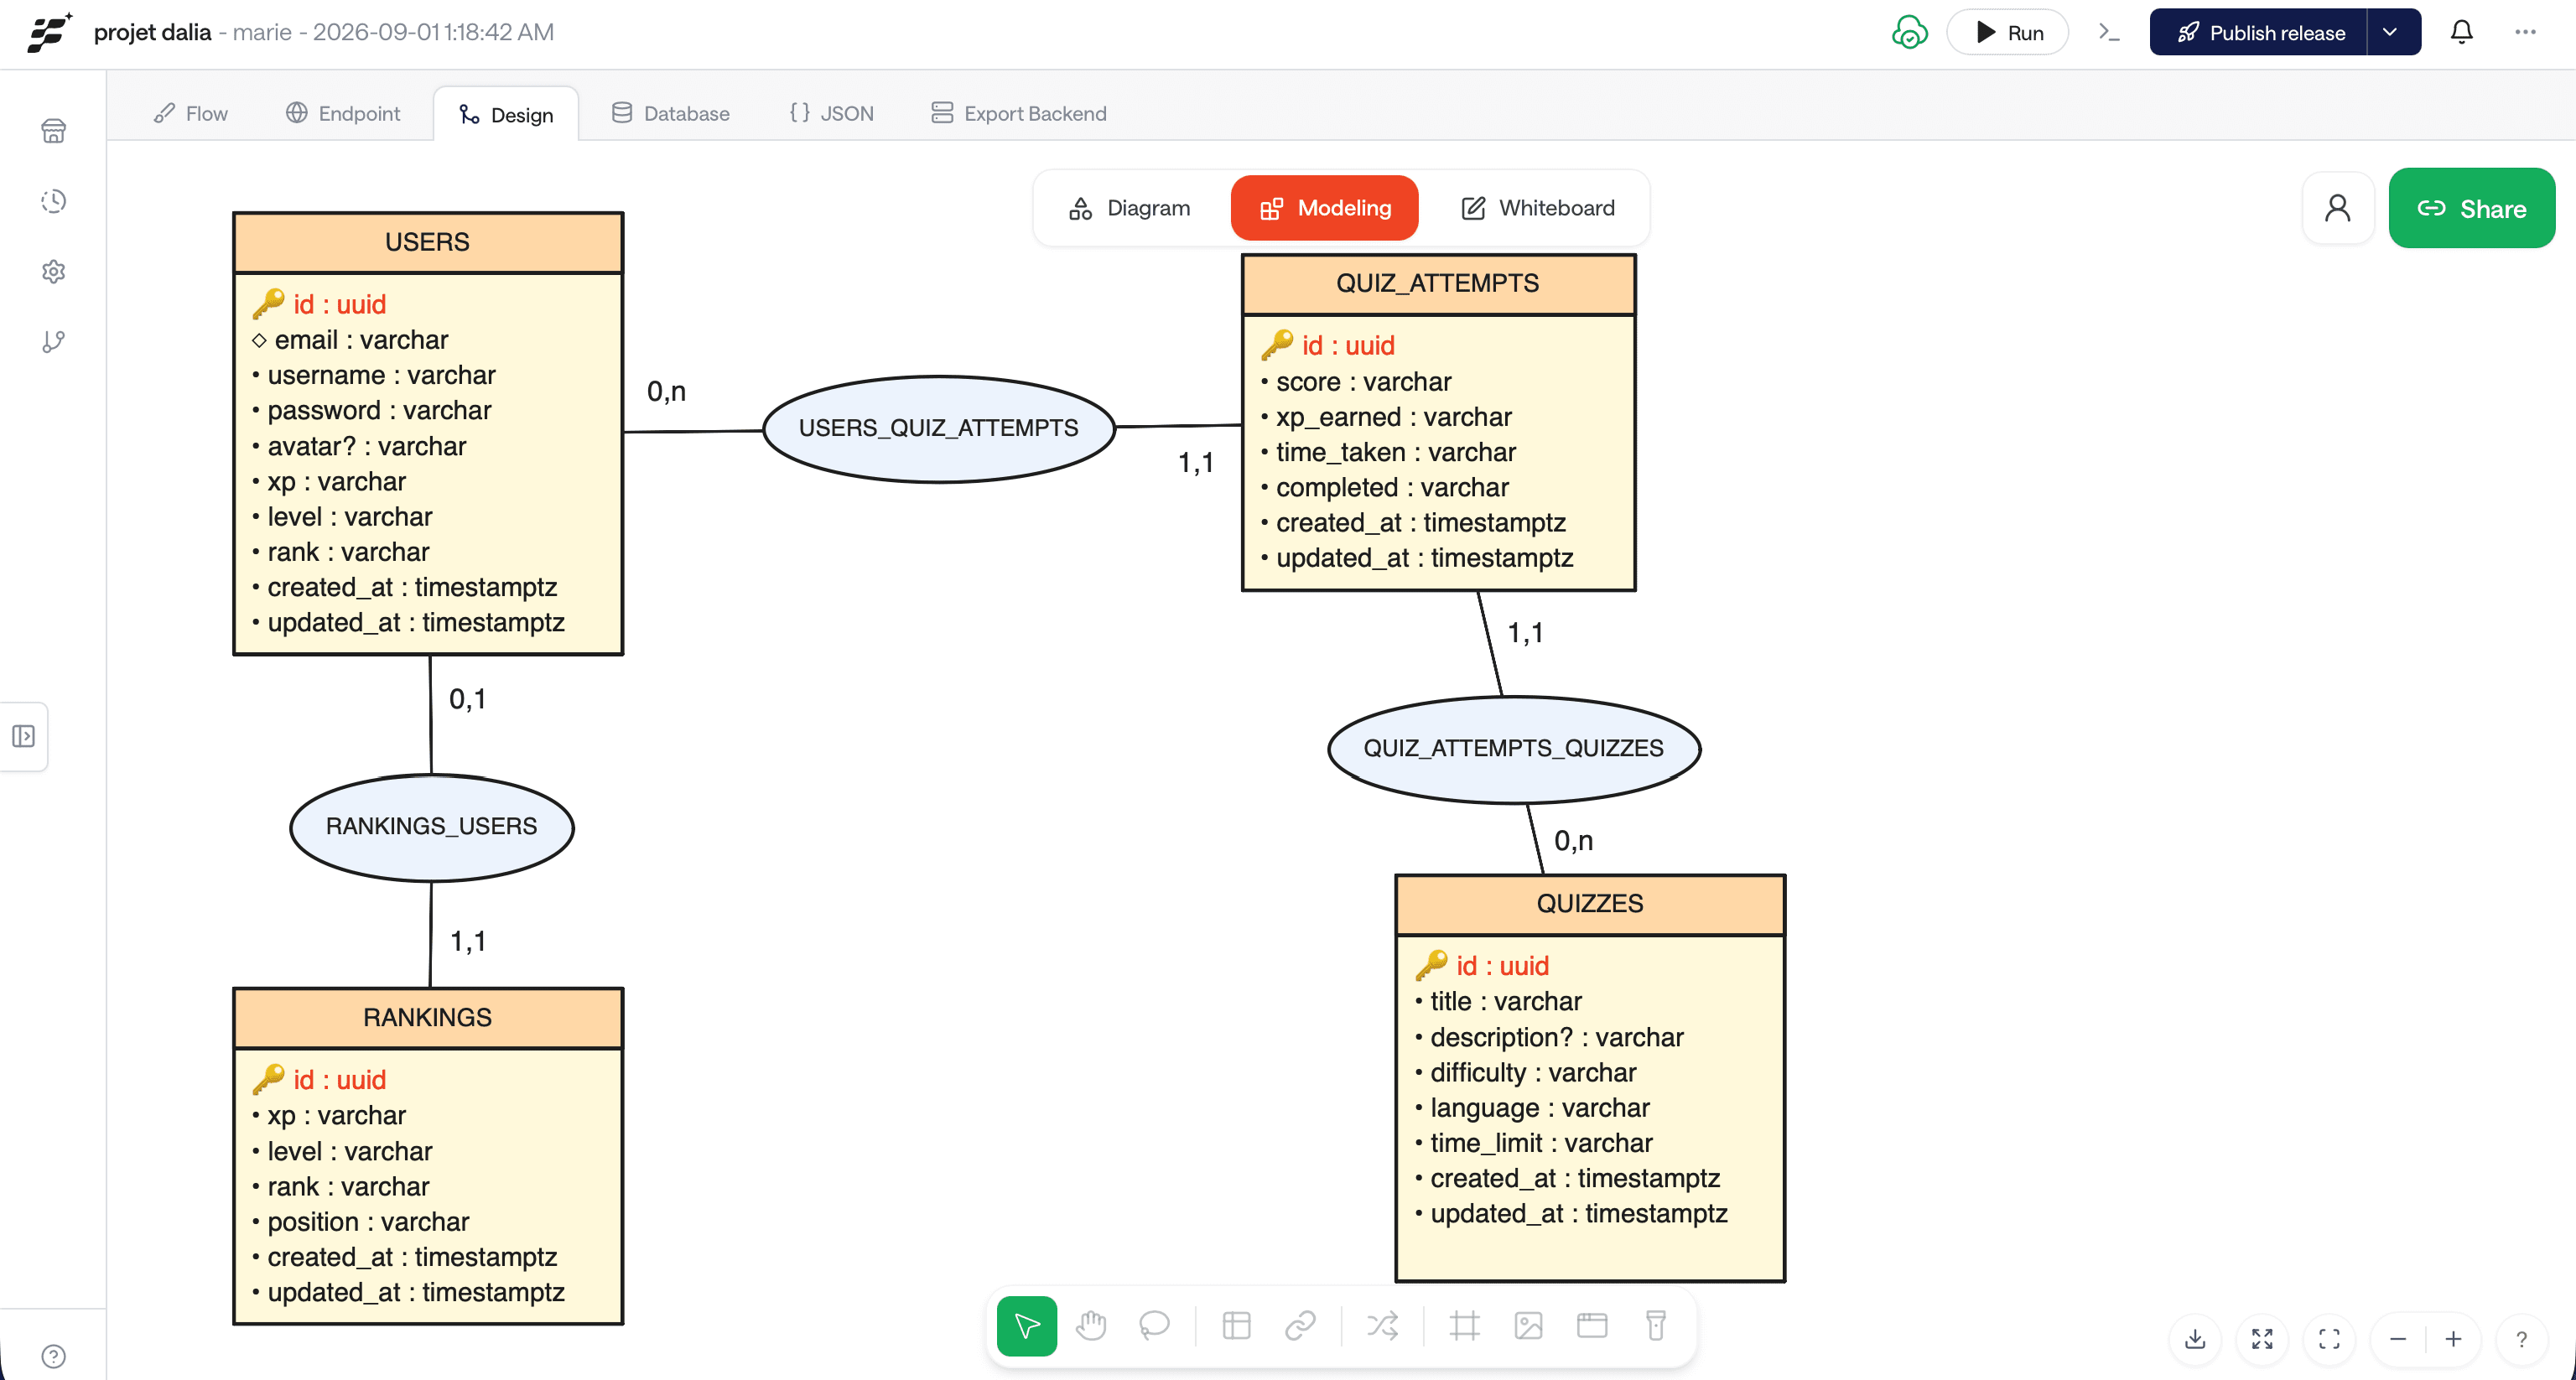This screenshot has height=1380, width=2576.
Task: Open the git branch sidebar icon
Action: coord(54,342)
